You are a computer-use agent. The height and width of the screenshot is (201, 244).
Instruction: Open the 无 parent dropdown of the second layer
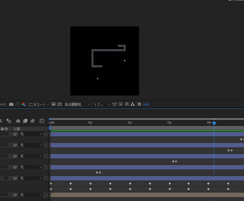tap(31, 145)
